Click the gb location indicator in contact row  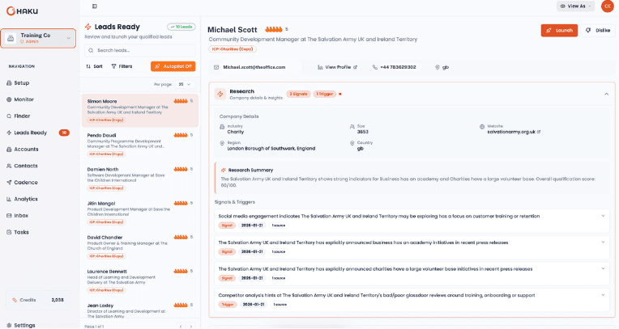coord(442,67)
